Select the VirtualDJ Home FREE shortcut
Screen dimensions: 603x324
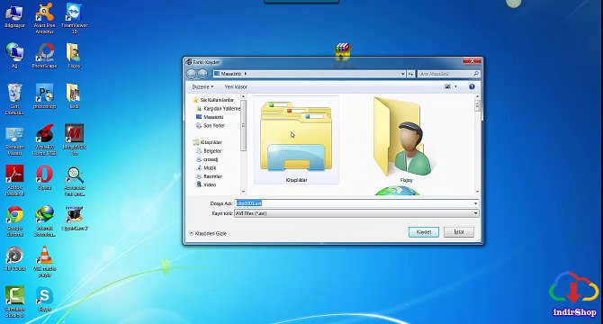click(45, 139)
